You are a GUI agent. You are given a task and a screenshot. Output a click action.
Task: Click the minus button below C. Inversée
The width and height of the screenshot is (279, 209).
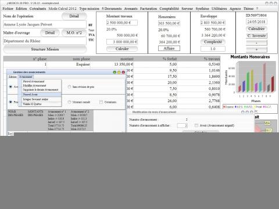256,43
